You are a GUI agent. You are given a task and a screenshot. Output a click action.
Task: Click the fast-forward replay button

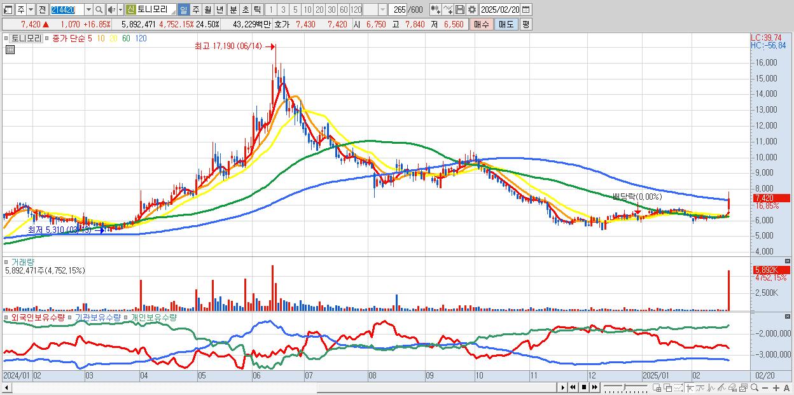pos(595,387)
